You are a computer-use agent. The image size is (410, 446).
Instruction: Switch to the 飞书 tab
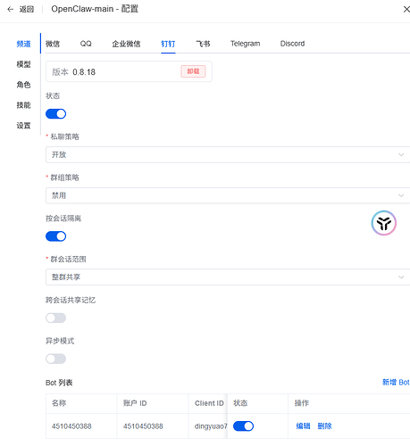(x=203, y=44)
